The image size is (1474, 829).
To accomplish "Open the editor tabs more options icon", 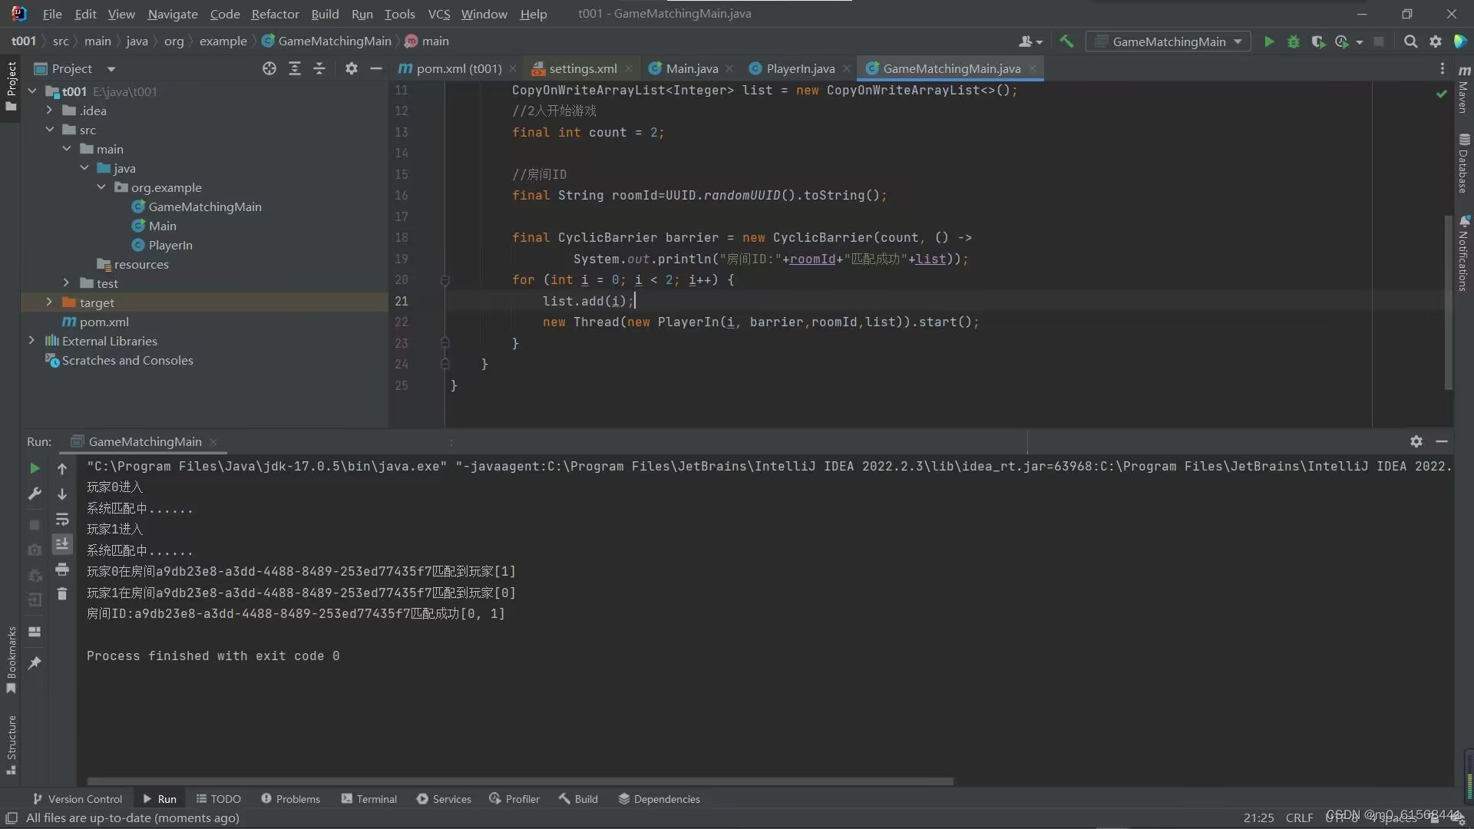I will click(1442, 68).
